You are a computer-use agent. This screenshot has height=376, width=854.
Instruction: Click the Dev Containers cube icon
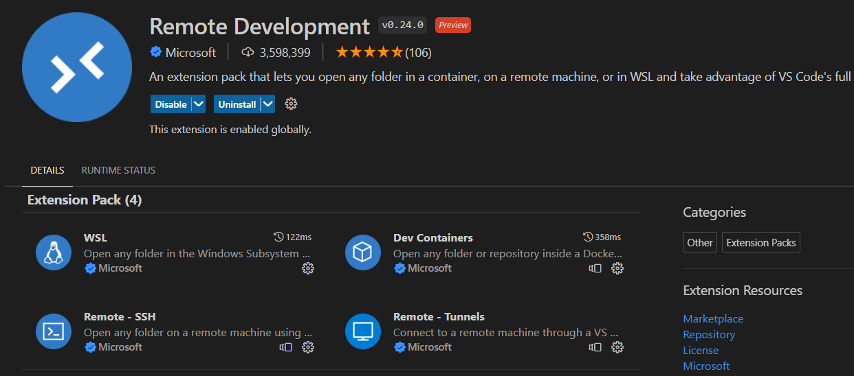(x=362, y=252)
